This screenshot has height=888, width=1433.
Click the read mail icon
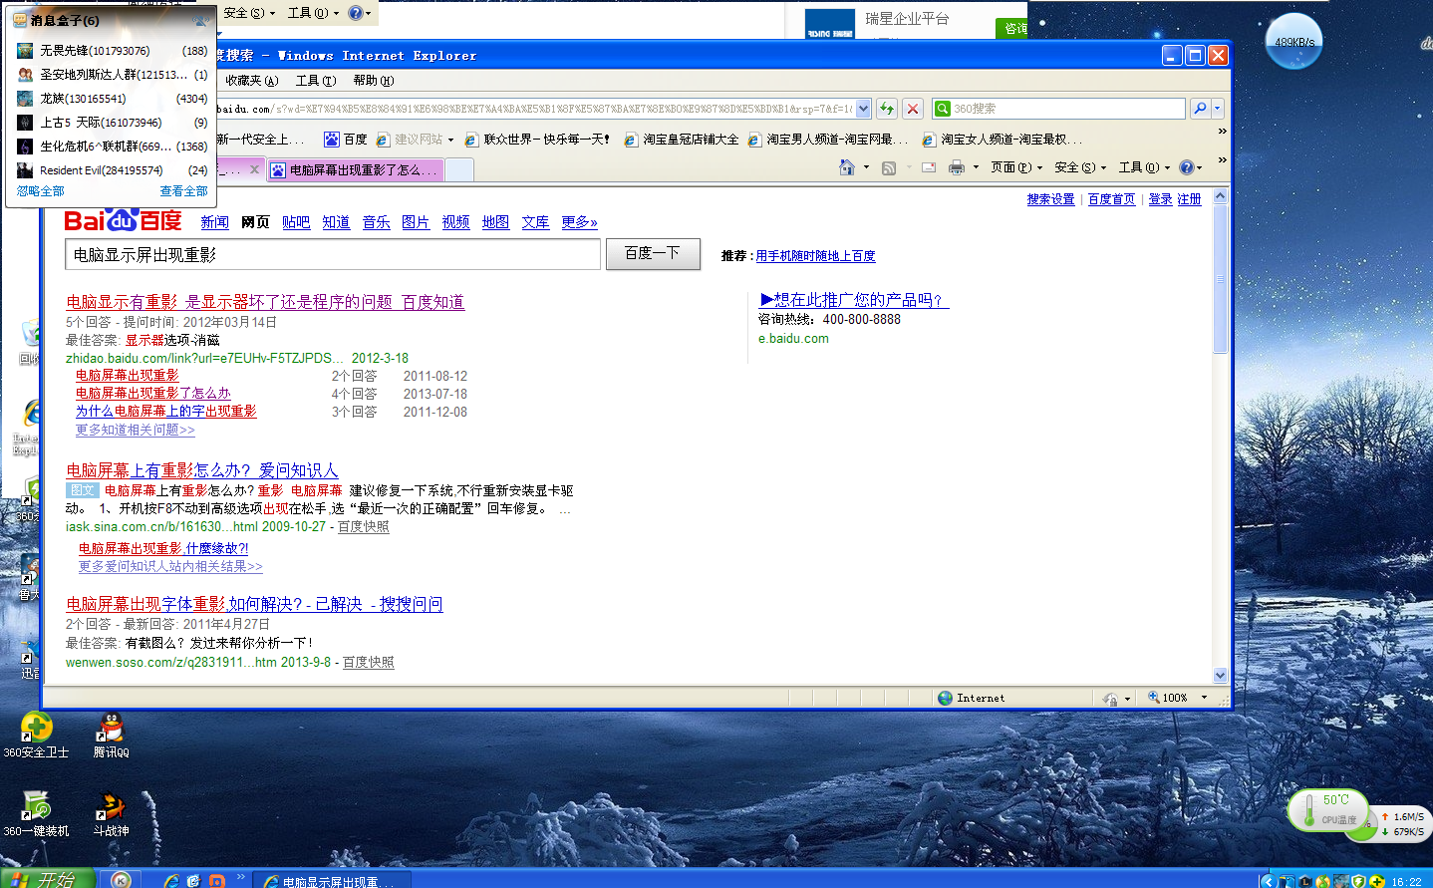point(929,167)
